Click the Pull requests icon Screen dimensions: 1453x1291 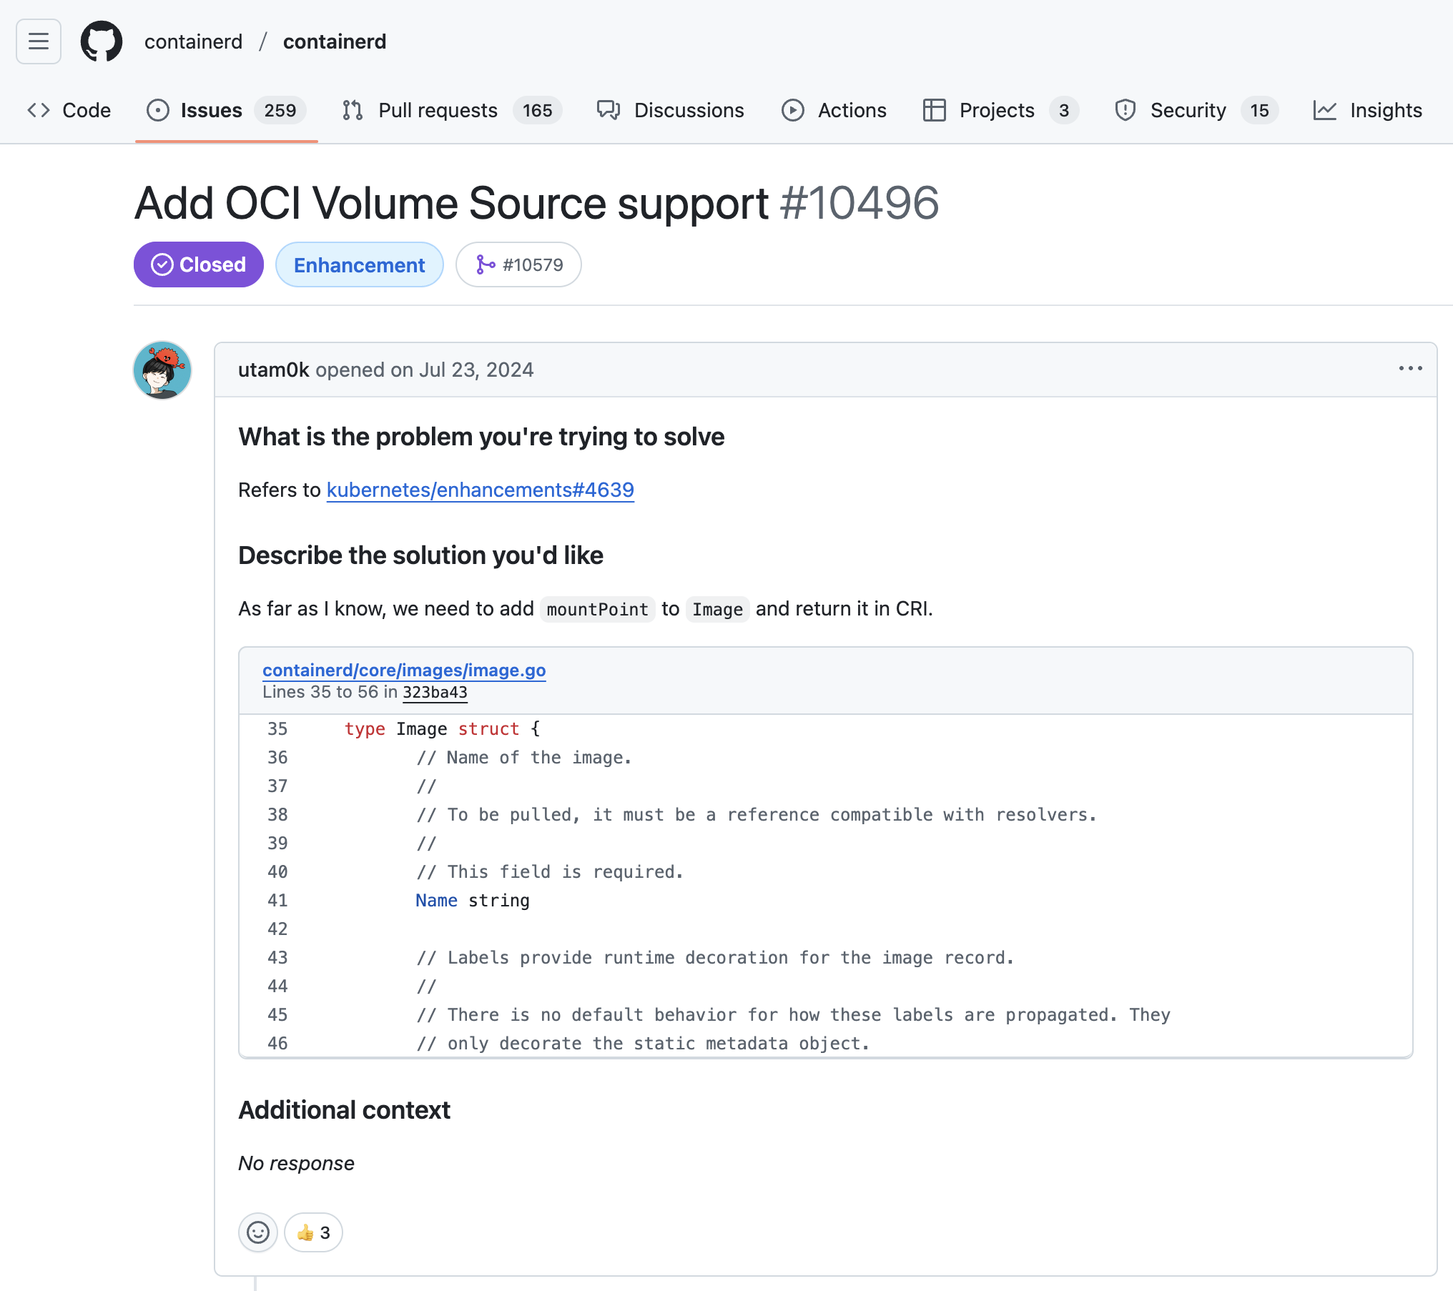pyautogui.click(x=351, y=110)
